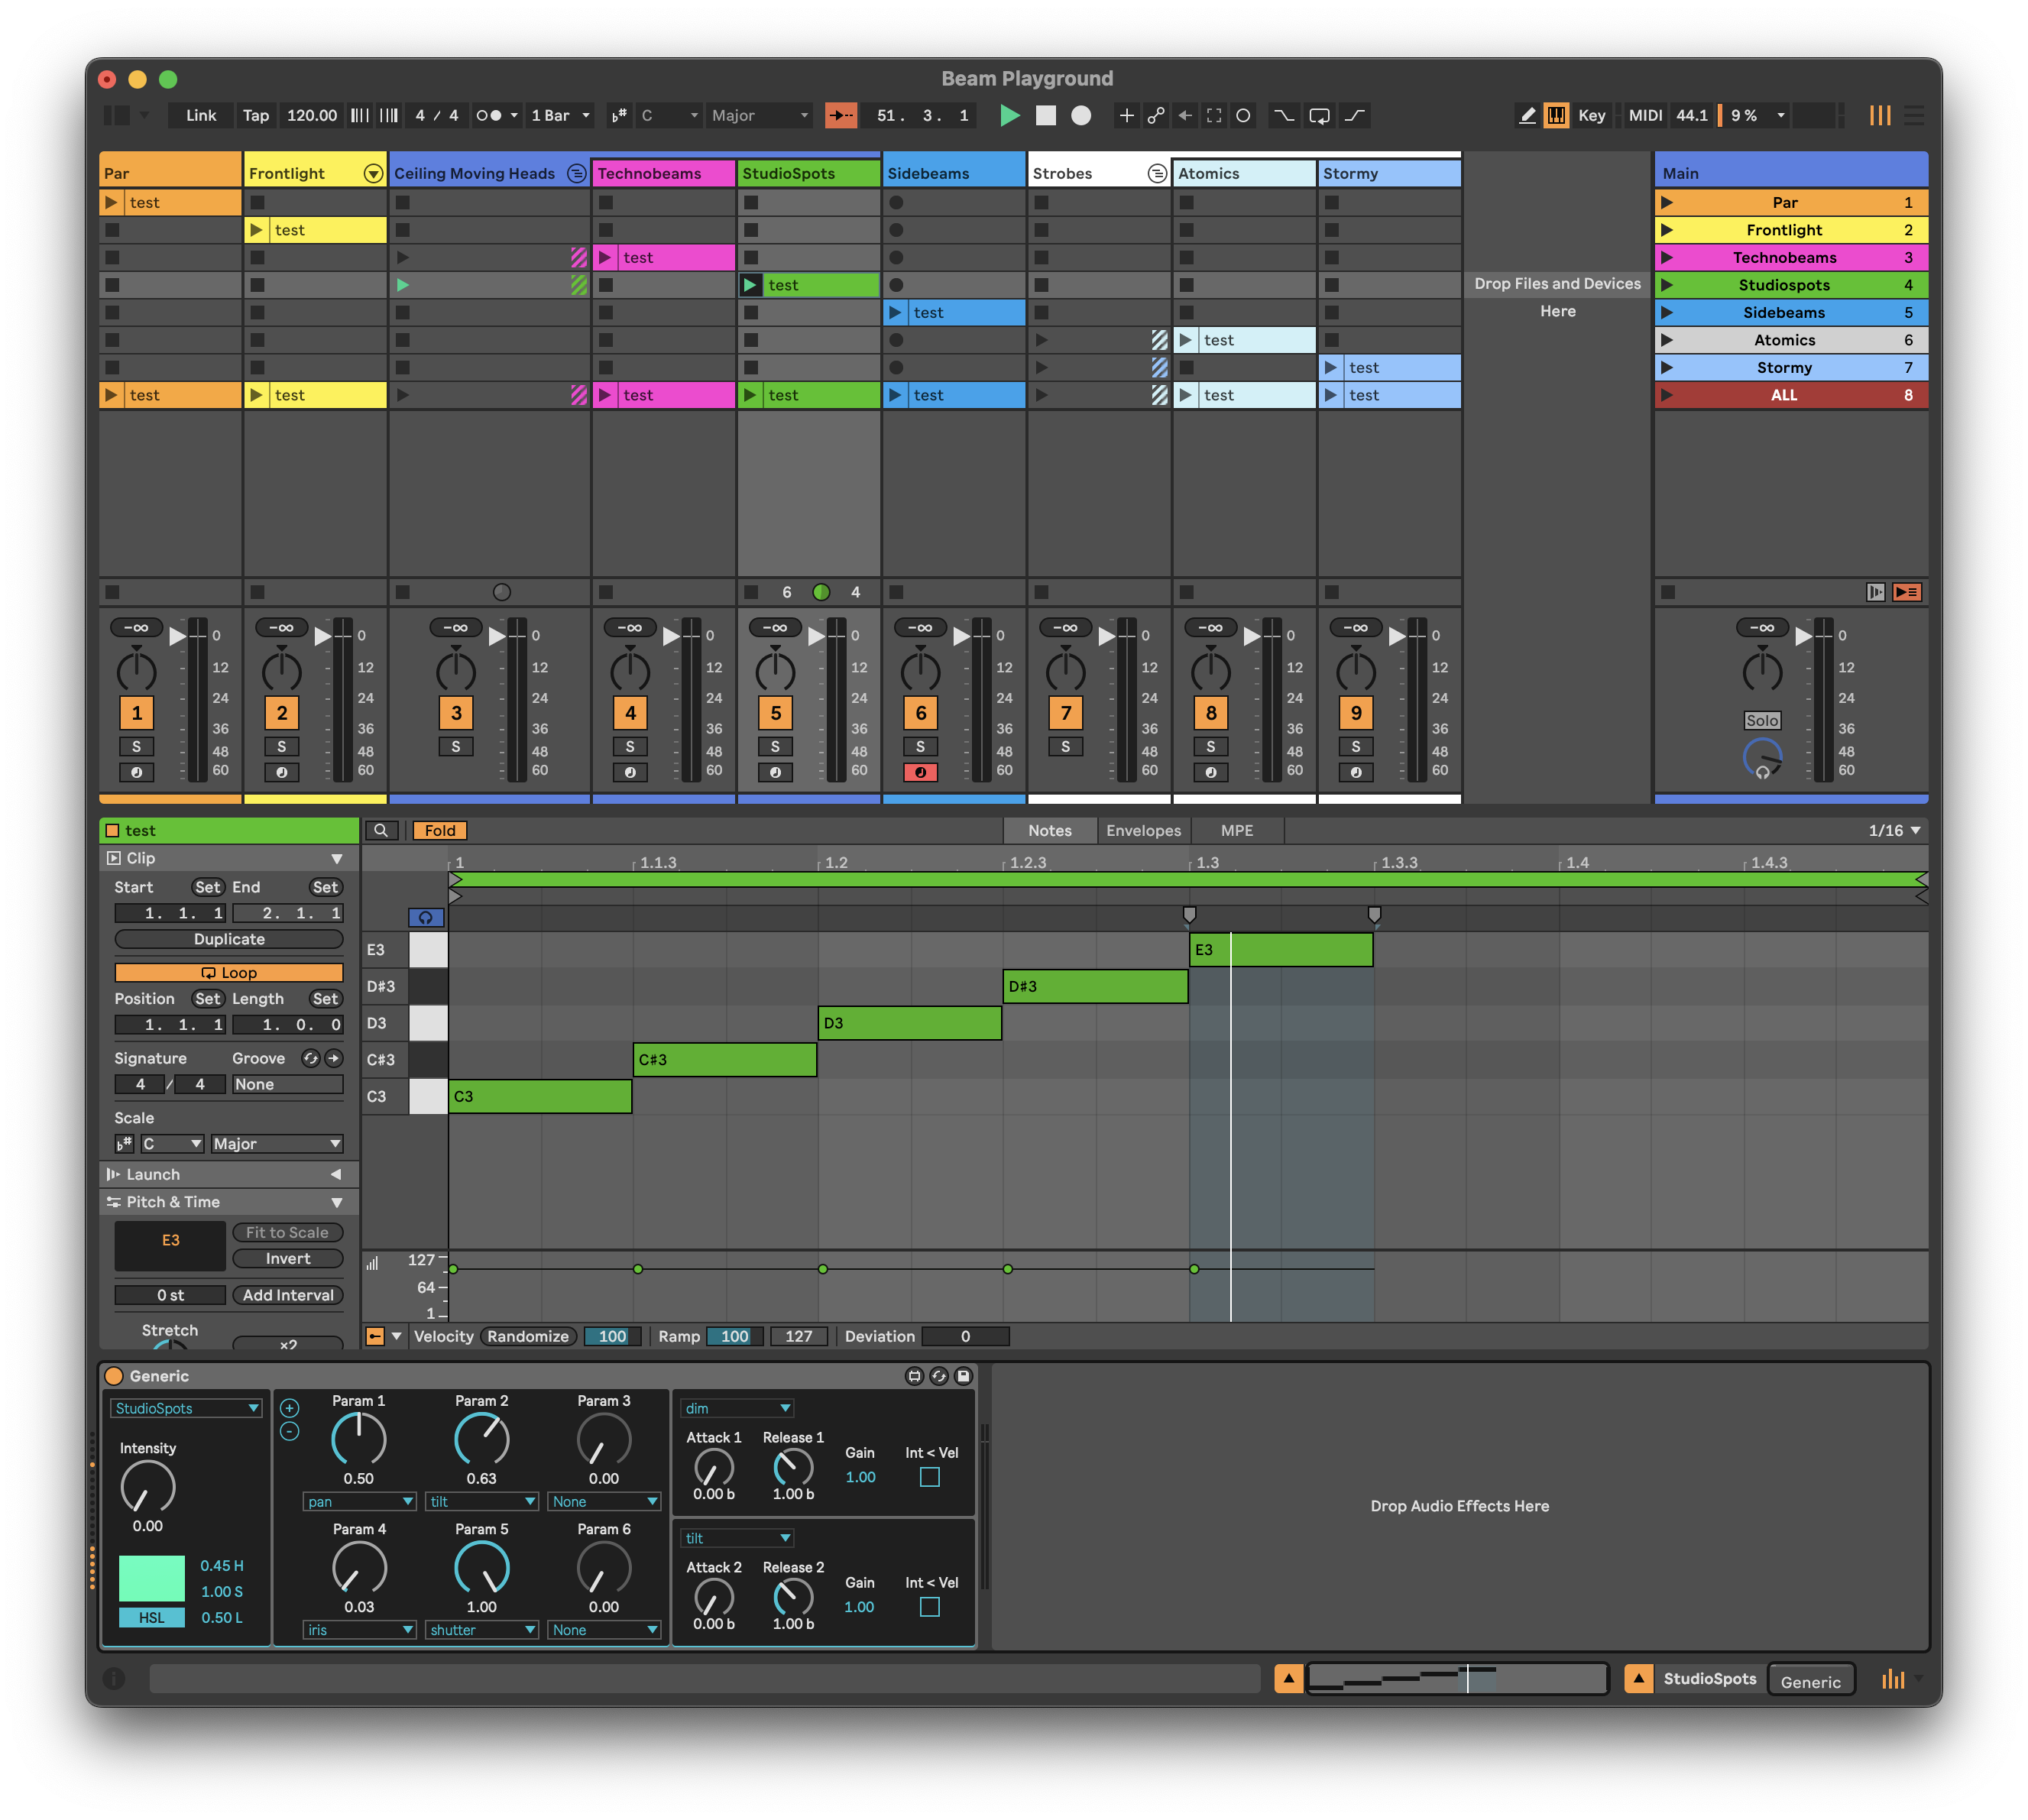
Task: Enable MIDI Arrangement Overdub plus icon
Action: point(1126,116)
